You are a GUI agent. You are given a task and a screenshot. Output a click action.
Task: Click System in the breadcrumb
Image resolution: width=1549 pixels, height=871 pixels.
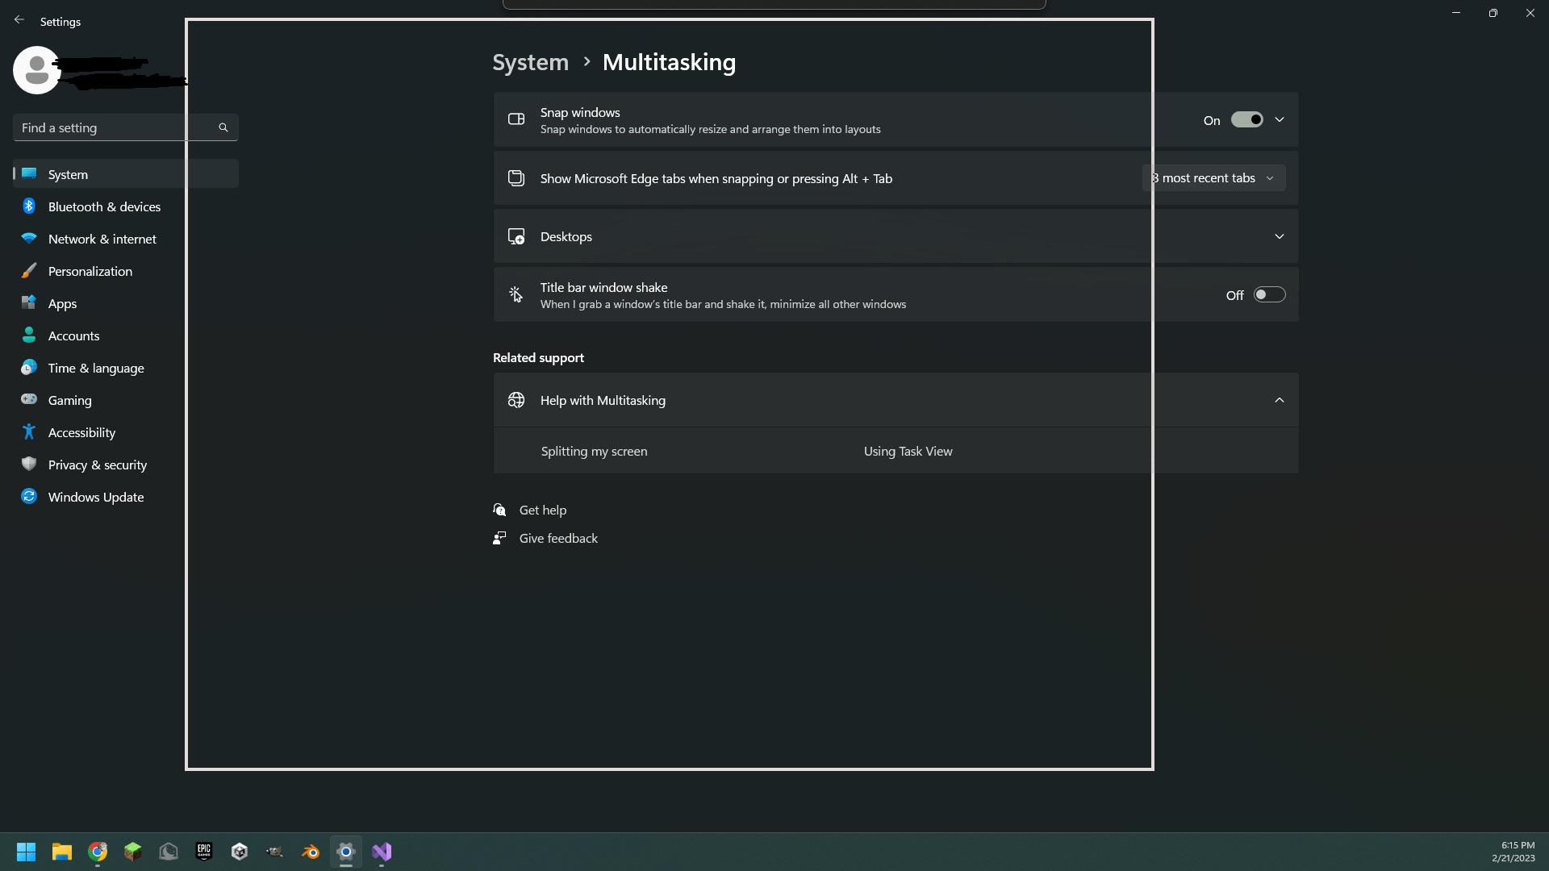(x=531, y=62)
